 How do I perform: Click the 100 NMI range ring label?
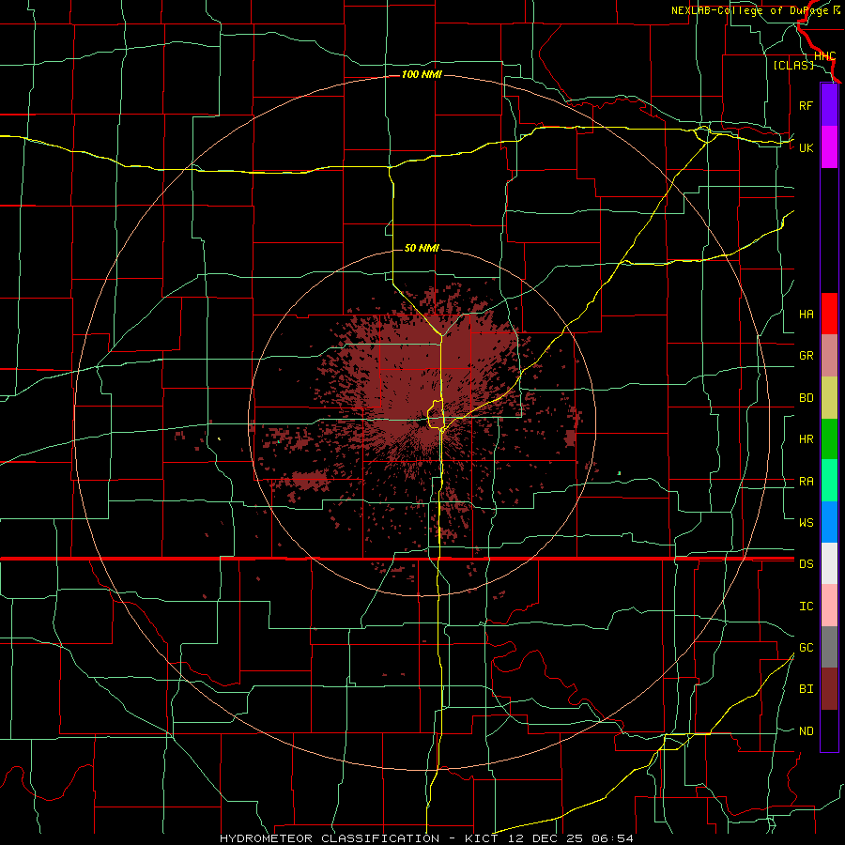pyautogui.click(x=422, y=74)
